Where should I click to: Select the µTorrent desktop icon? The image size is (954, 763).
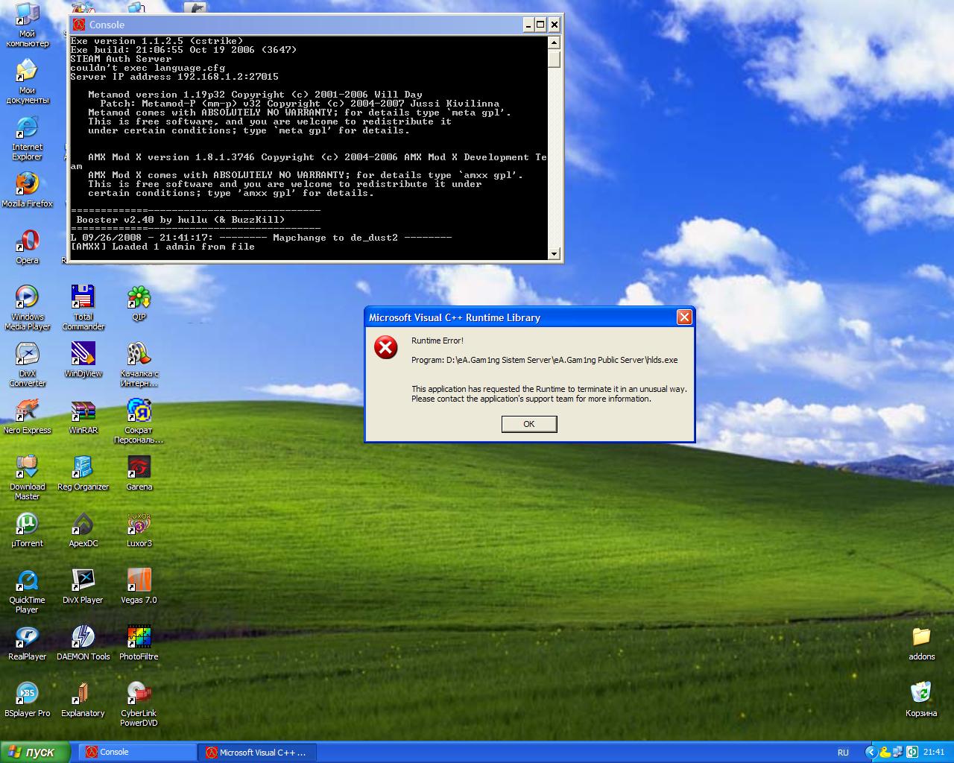[28, 529]
